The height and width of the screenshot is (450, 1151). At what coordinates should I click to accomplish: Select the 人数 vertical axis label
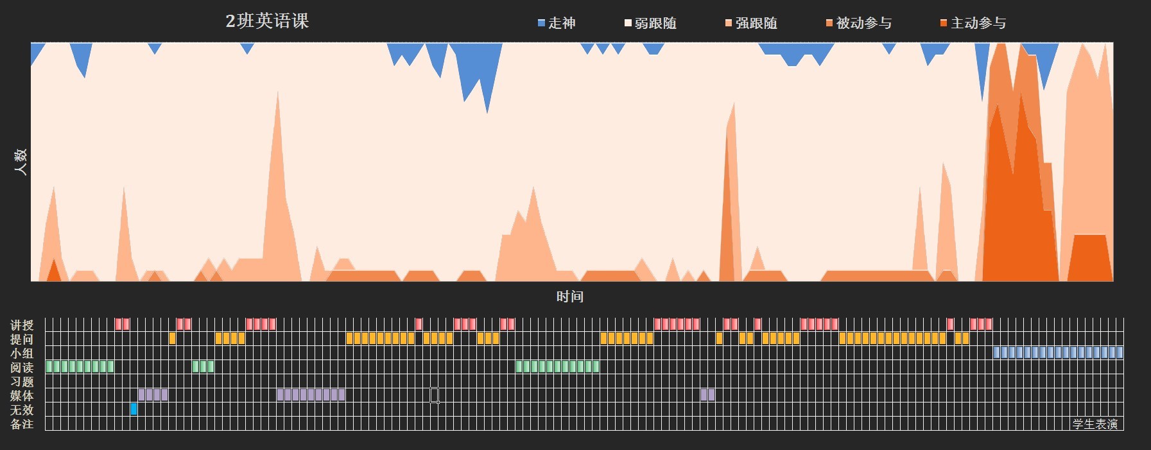21,162
